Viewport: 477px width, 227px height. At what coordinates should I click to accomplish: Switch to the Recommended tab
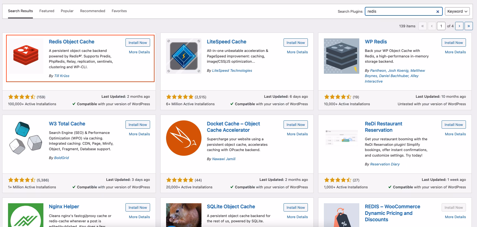(93, 11)
